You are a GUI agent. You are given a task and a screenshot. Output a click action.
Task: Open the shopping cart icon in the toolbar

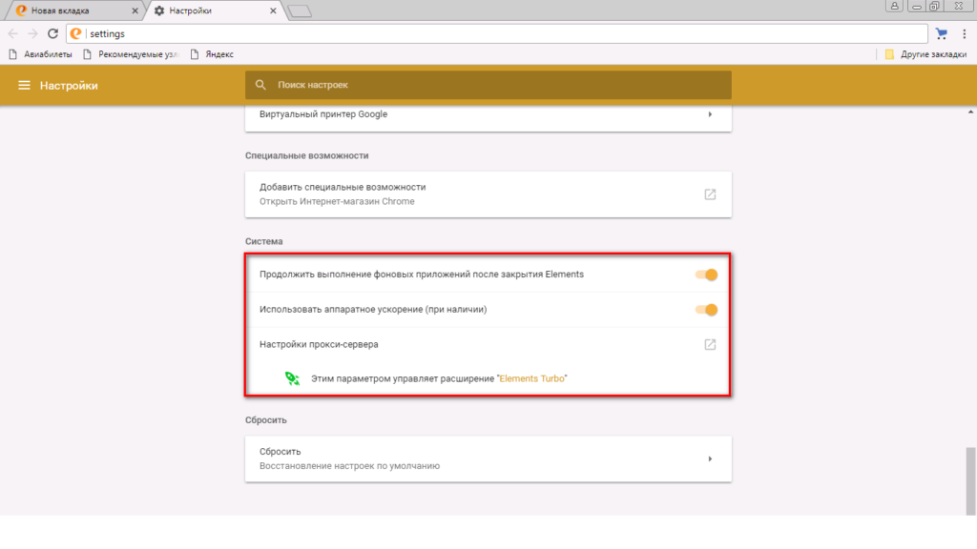pyautogui.click(x=942, y=33)
